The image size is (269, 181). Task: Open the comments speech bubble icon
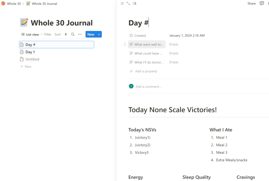[x=262, y=3]
